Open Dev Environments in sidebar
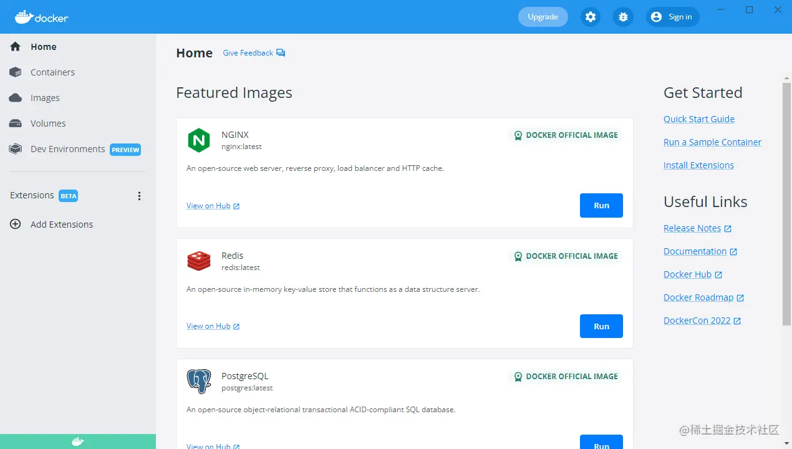Image resolution: width=792 pixels, height=449 pixels. pos(77,149)
